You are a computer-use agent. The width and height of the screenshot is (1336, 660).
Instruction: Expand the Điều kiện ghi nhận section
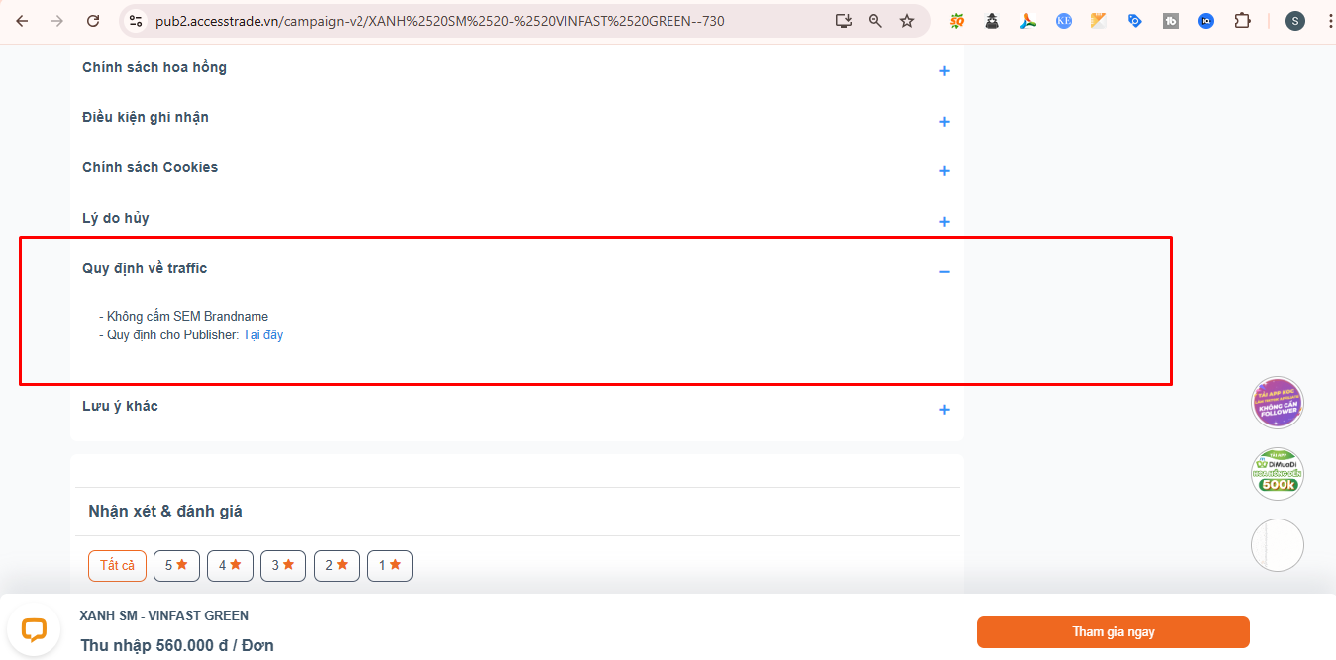coord(944,122)
